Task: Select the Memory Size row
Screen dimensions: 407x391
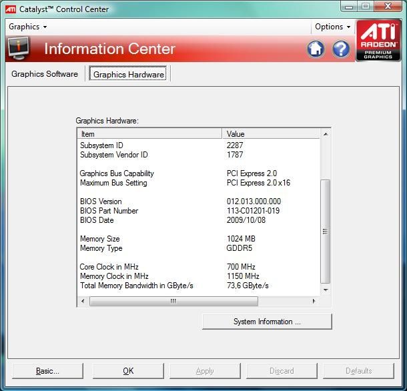Action: tap(199, 239)
